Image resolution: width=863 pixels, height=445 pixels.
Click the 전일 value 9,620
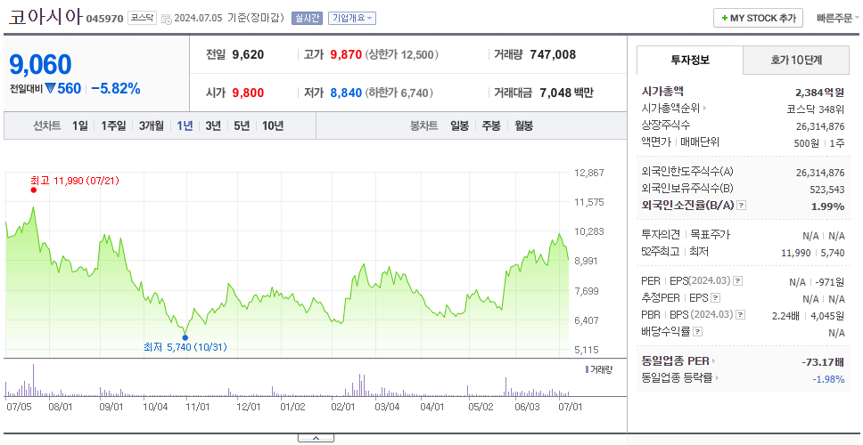248,55
